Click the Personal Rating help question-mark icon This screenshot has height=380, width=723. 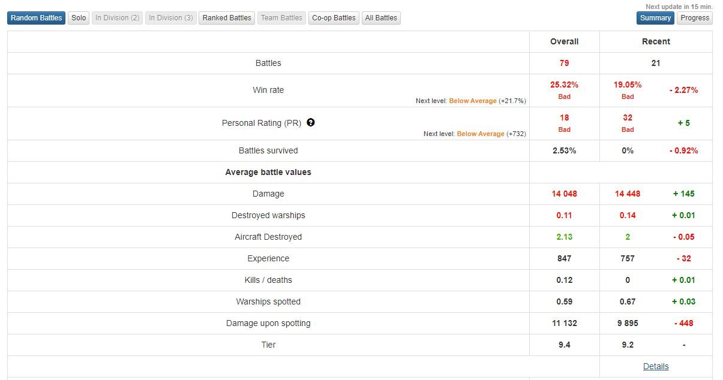point(311,122)
